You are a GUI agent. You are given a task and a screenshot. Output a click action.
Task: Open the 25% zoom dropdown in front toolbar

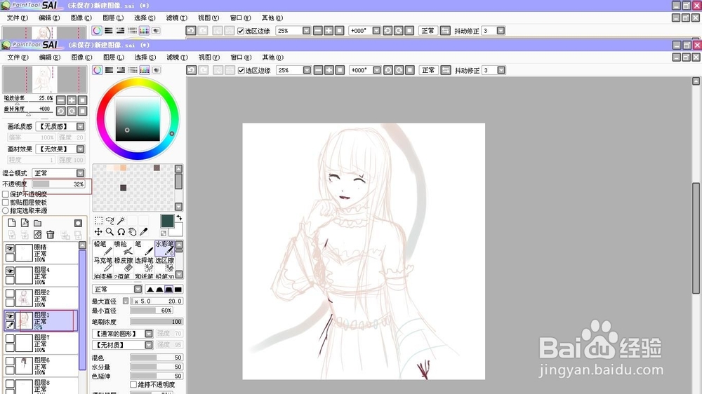tap(307, 70)
